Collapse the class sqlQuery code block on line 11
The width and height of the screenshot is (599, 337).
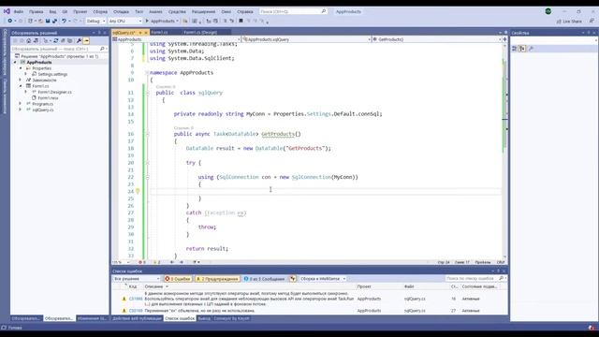(148, 93)
